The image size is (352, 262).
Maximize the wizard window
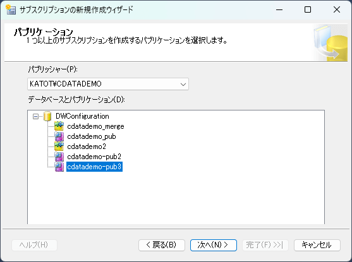pos(308,9)
